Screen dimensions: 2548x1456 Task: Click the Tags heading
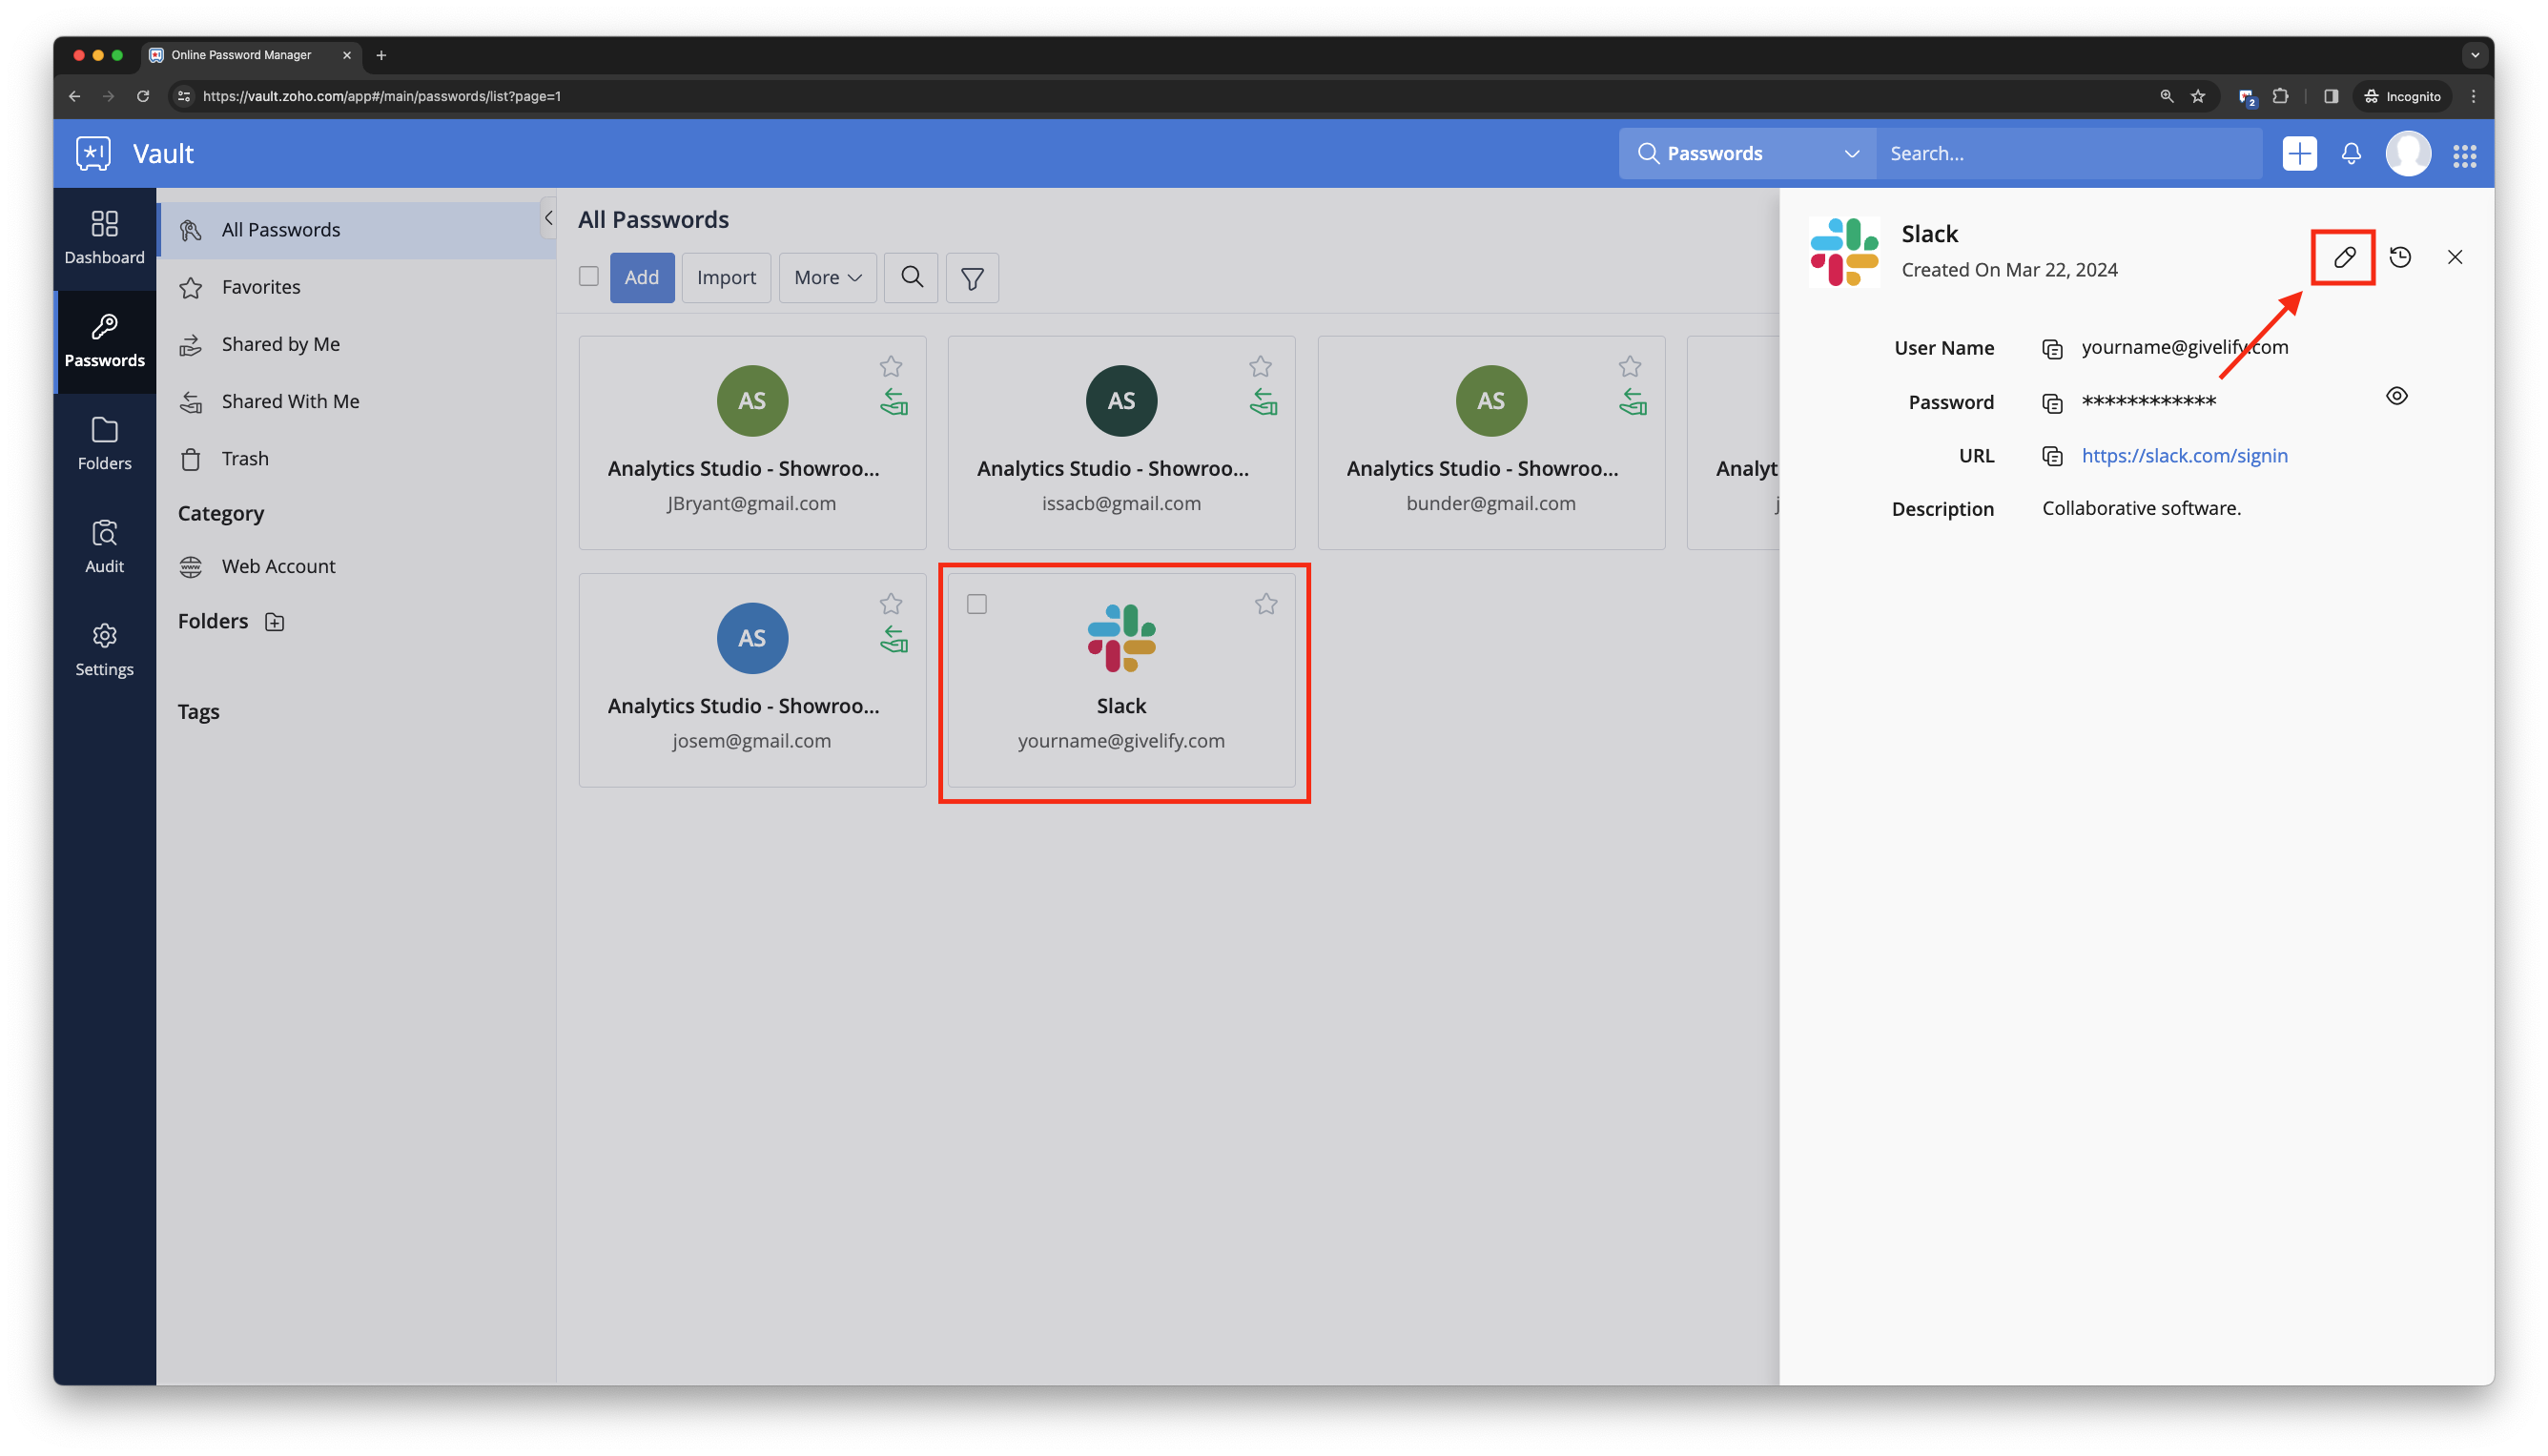coord(198,712)
